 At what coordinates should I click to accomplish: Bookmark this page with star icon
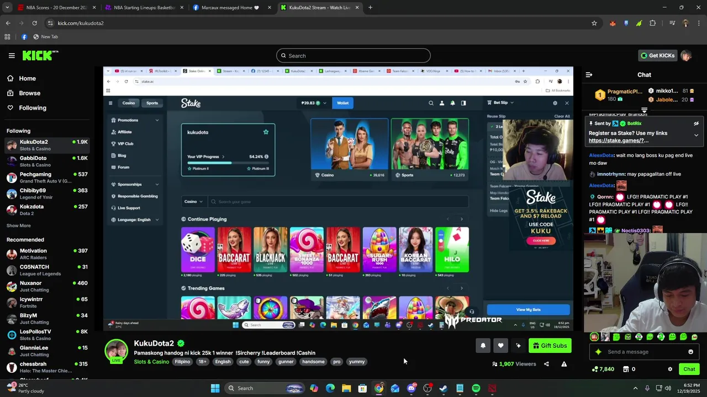[594, 23]
